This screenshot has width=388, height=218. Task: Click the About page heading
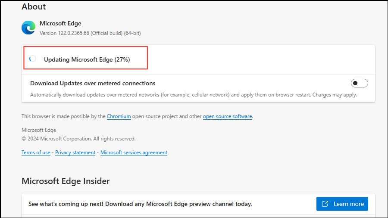click(x=34, y=6)
